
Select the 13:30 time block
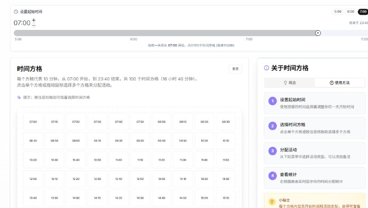226,179
